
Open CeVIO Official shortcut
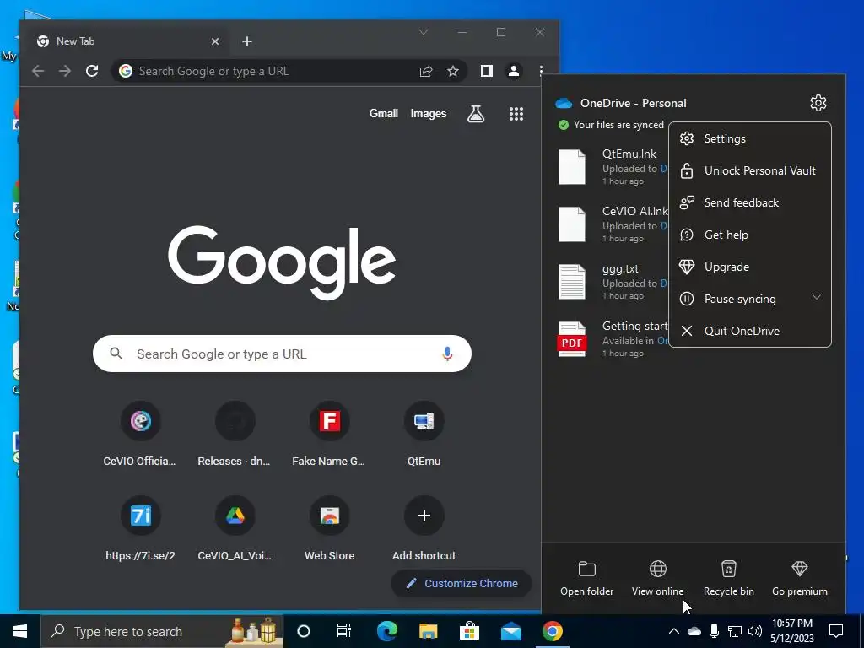(140, 435)
